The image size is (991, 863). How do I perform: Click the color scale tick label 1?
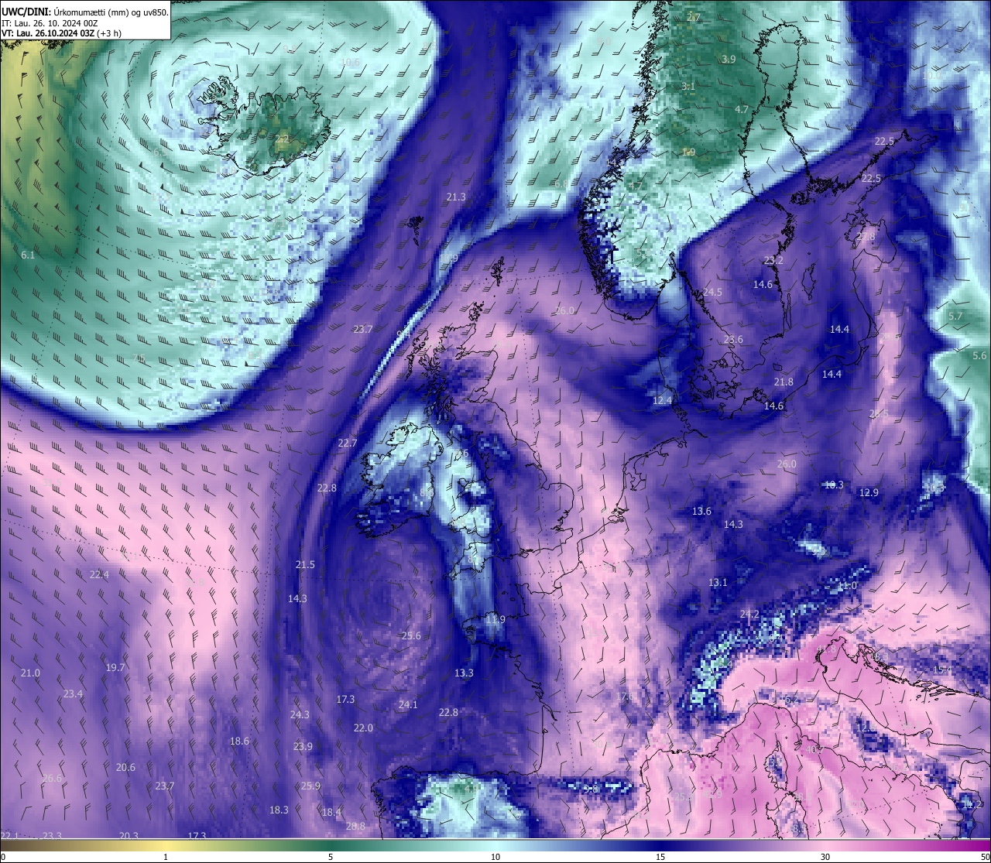[166, 857]
